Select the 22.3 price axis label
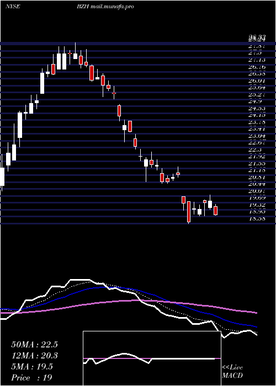276x386 pixels. pos(255,149)
